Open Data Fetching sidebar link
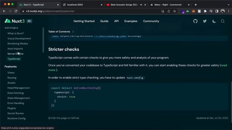This screenshot has width=232, height=130. 16,93
